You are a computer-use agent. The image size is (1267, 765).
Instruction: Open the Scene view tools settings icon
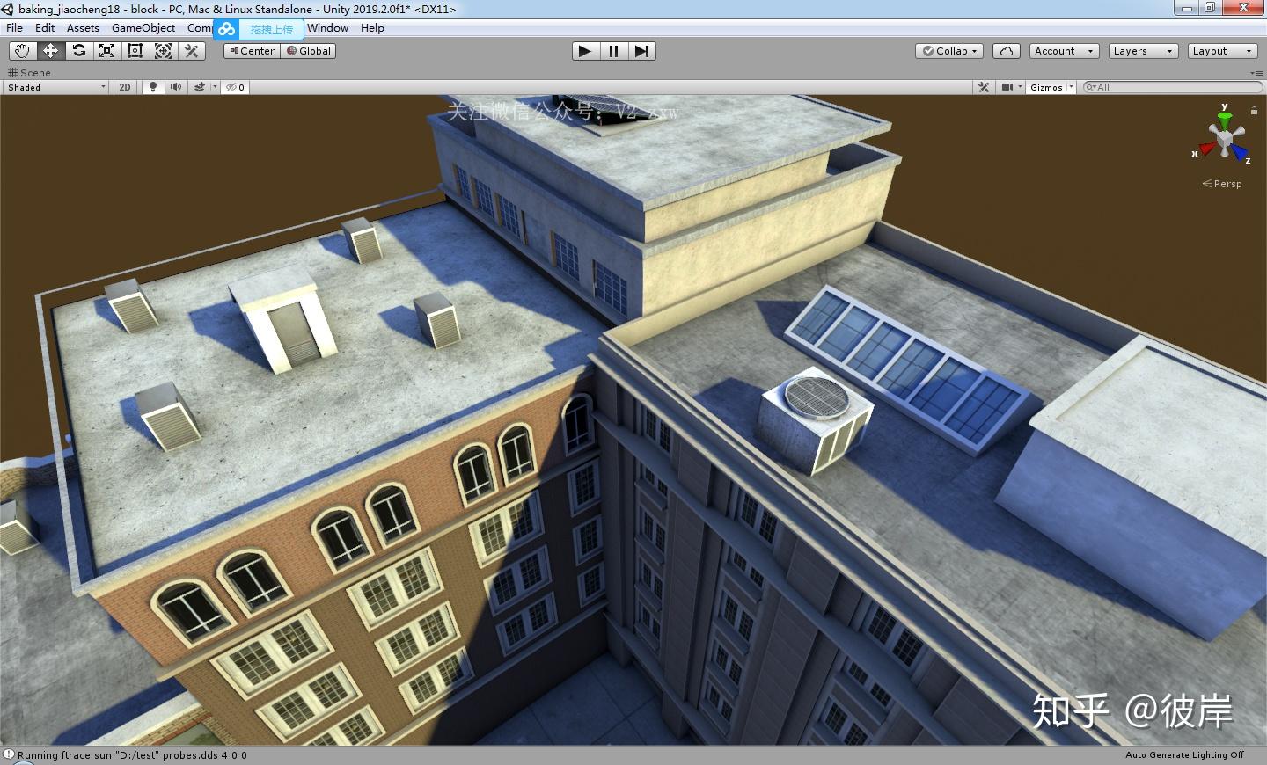point(984,87)
